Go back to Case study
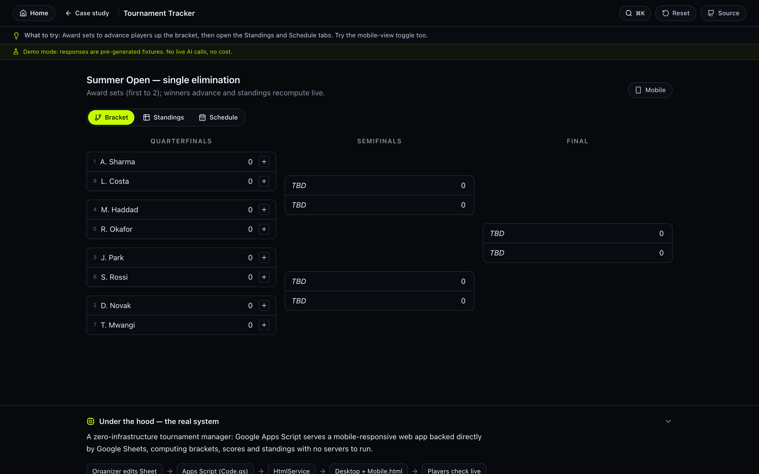 point(87,13)
